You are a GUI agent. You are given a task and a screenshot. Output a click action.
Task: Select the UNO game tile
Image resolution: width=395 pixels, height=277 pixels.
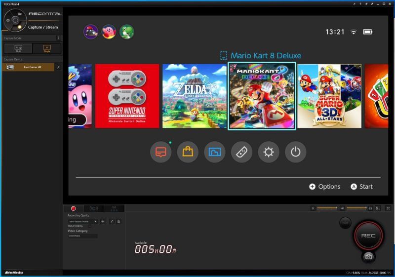376,96
